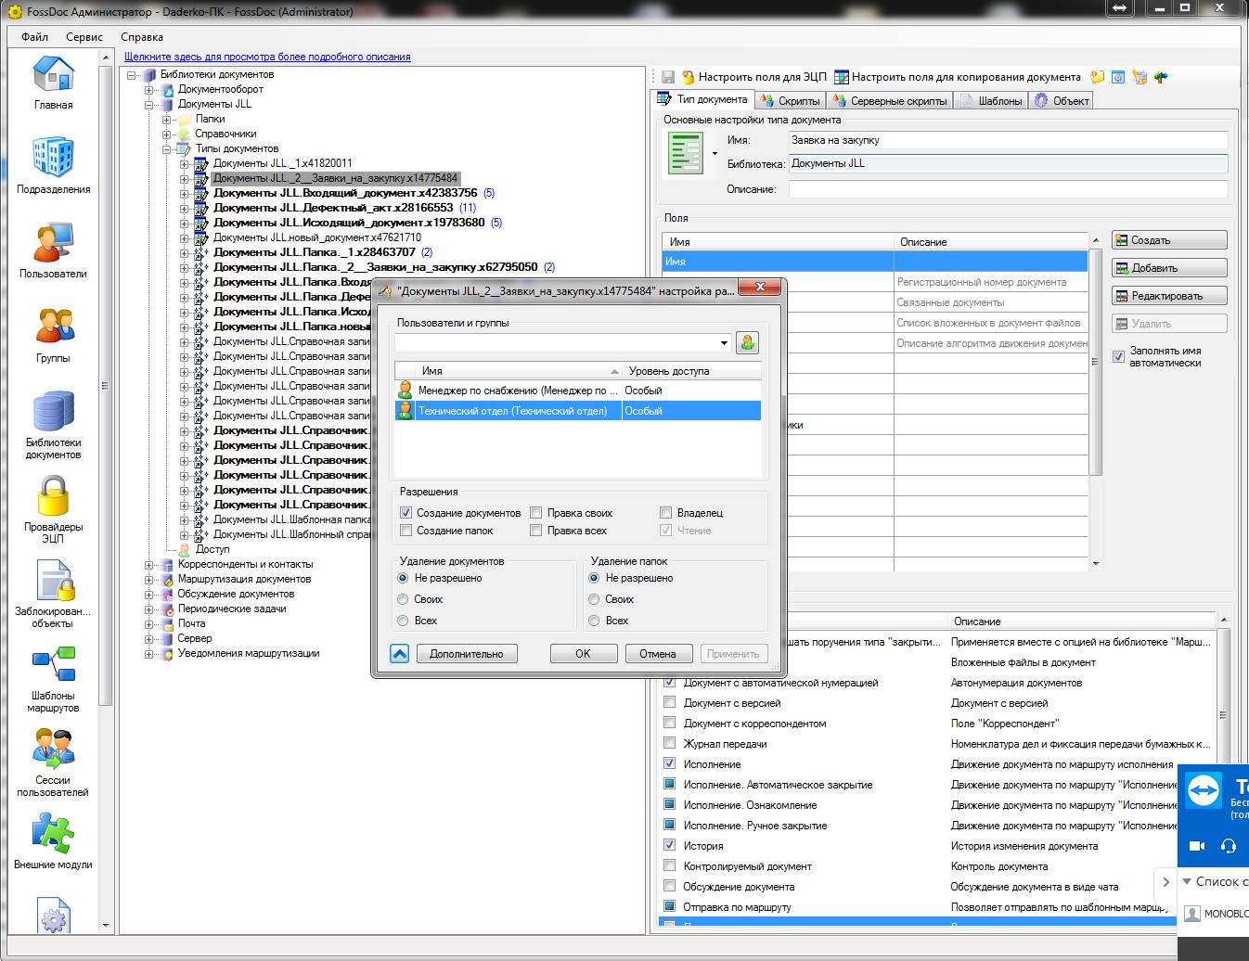Toggle Создание папок checkbox
Screen dimensions: 1249x961
click(406, 531)
